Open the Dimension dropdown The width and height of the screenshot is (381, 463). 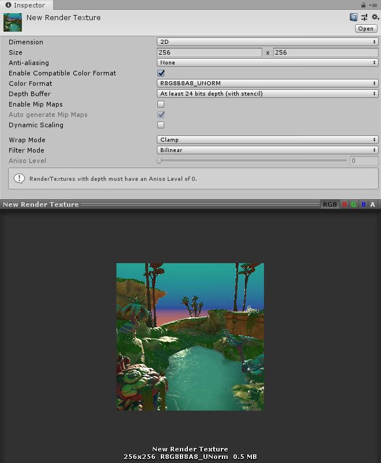[x=267, y=42]
